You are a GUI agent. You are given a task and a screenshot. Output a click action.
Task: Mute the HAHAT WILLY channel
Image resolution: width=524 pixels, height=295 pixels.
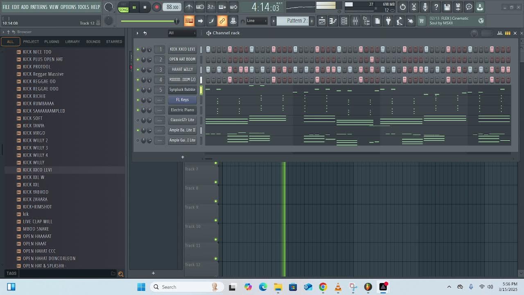[x=138, y=70]
